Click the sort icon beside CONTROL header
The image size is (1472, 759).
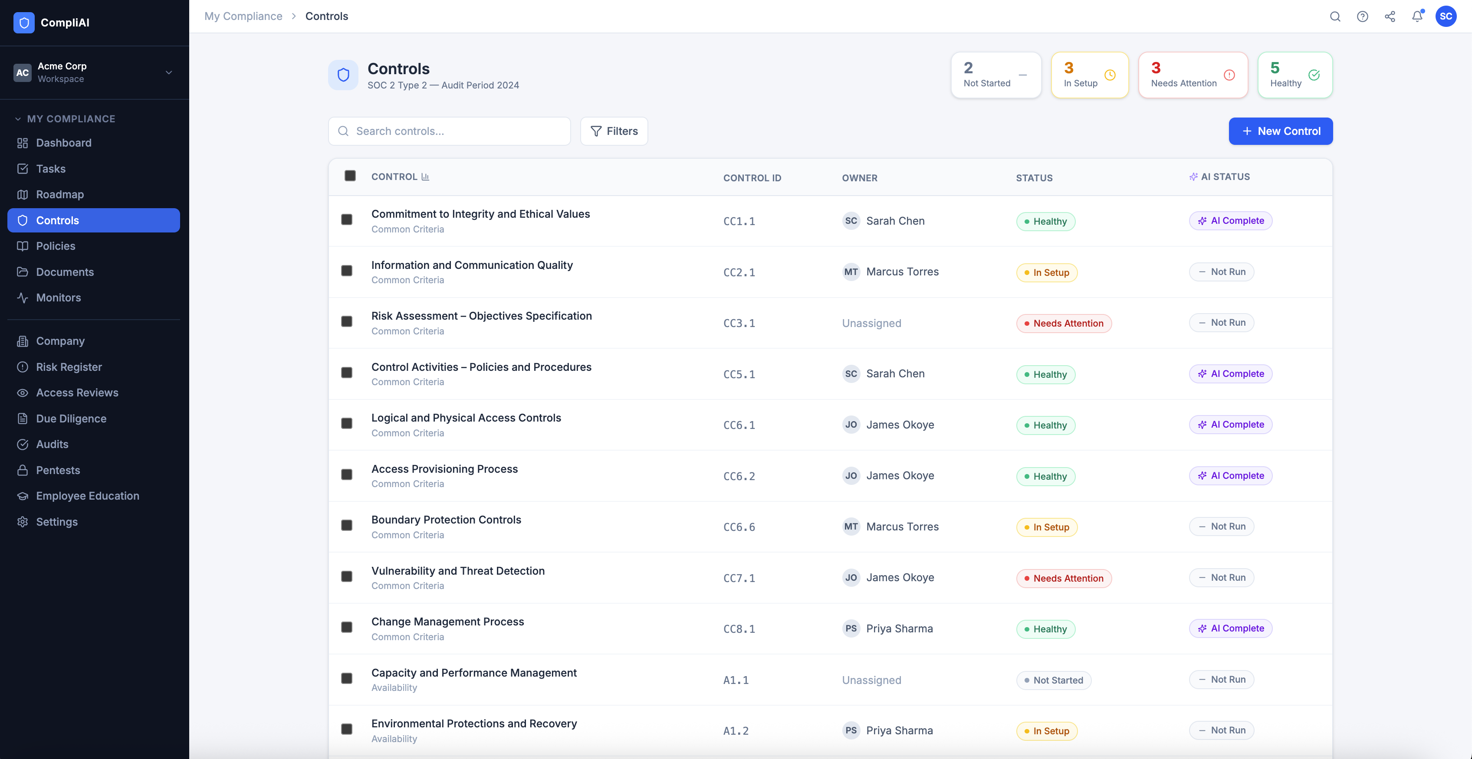point(425,177)
